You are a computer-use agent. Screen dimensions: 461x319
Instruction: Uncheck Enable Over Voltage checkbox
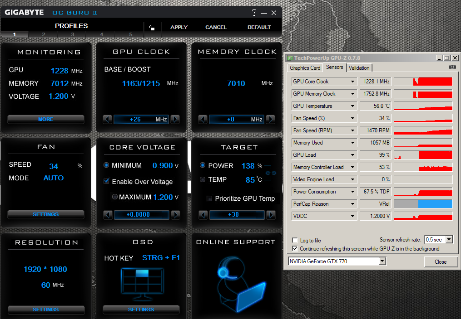point(106,181)
